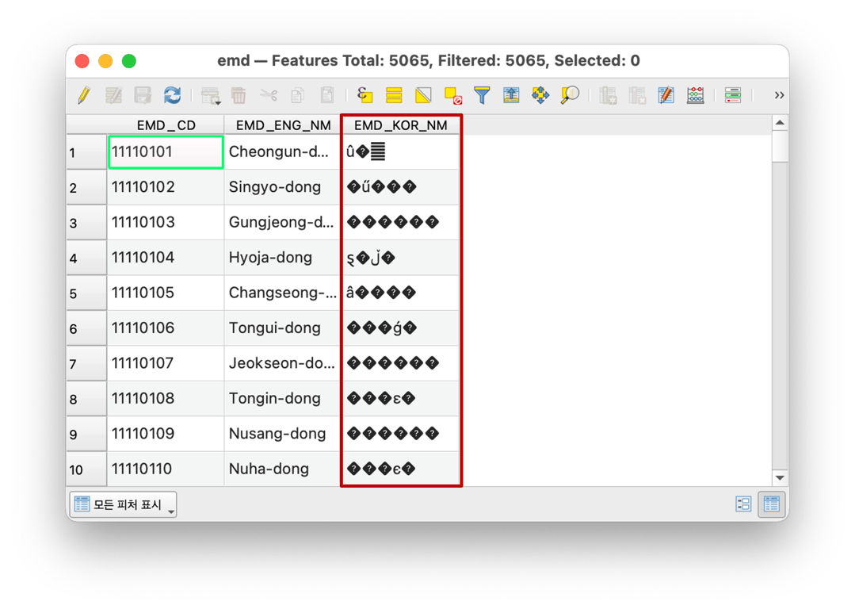Click the Nuha-dong cell

point(283,469)
